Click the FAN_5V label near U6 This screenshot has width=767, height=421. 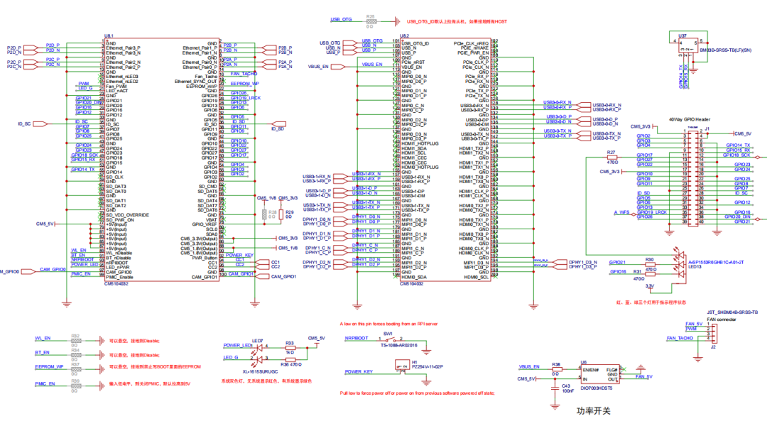[x=644, y=376]
